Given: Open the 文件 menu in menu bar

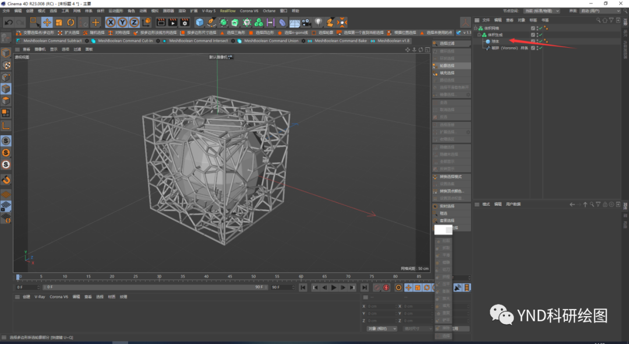Looking at the screenshot, I should pyautogui.click(x=6, y=11).
